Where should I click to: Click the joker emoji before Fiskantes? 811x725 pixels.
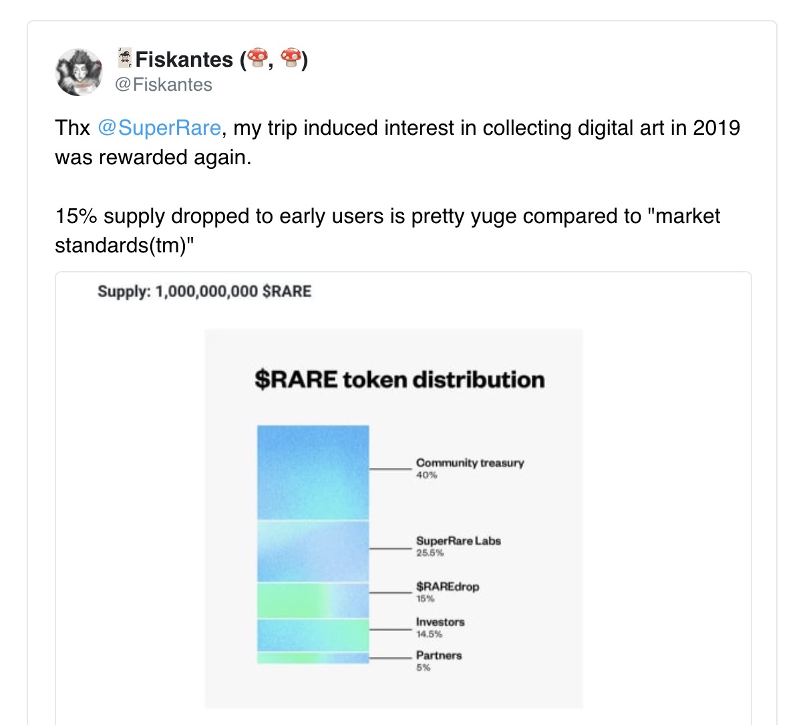click(x=125, y=58)
